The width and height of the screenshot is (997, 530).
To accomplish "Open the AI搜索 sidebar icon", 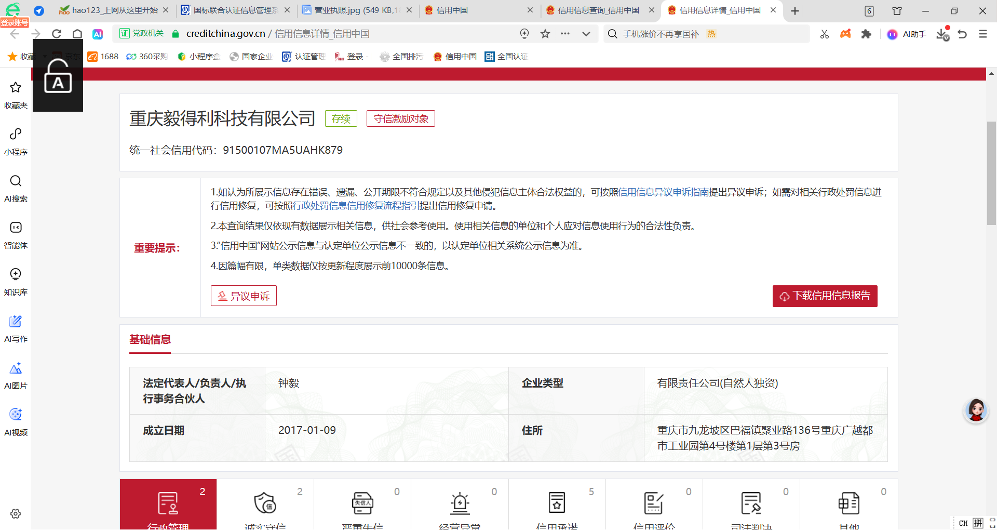I will (16, 187).
